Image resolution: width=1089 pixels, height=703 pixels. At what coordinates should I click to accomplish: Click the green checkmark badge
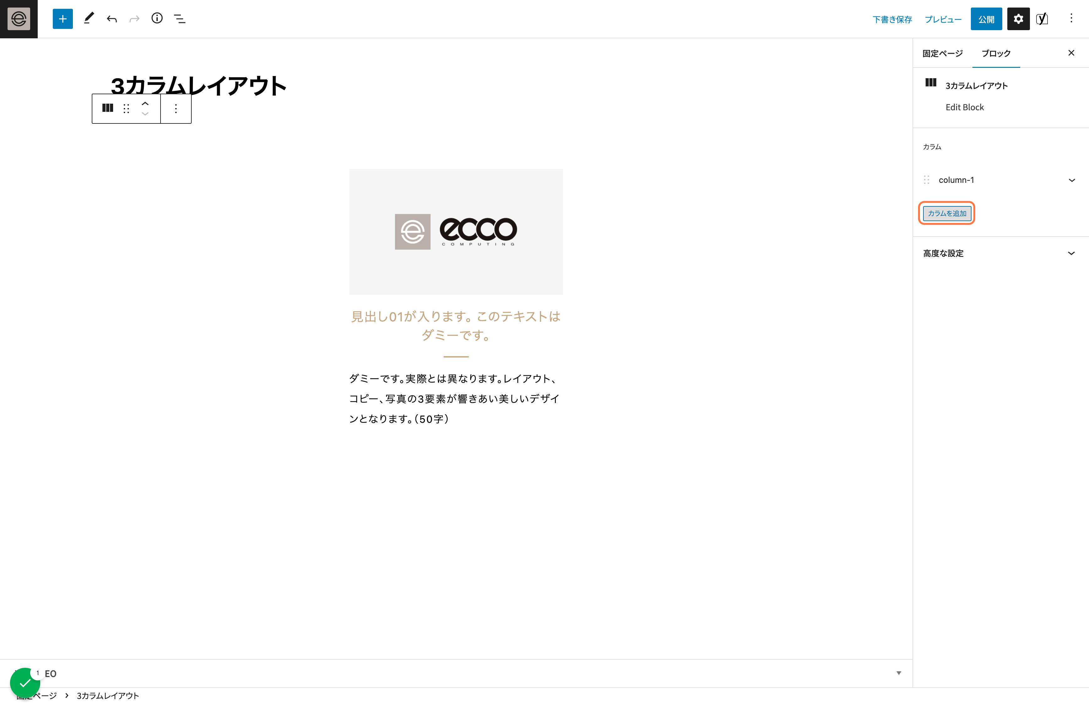pos(25,683)
